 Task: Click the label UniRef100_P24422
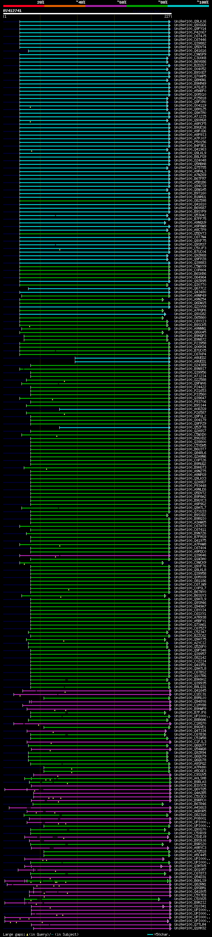coord(190,387)
